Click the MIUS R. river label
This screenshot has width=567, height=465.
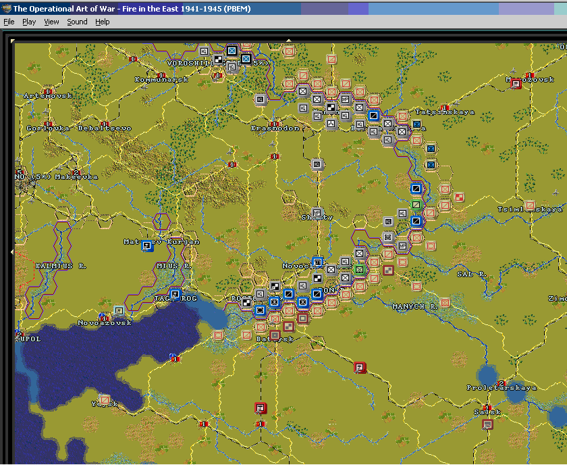click(x=174, y=266)
